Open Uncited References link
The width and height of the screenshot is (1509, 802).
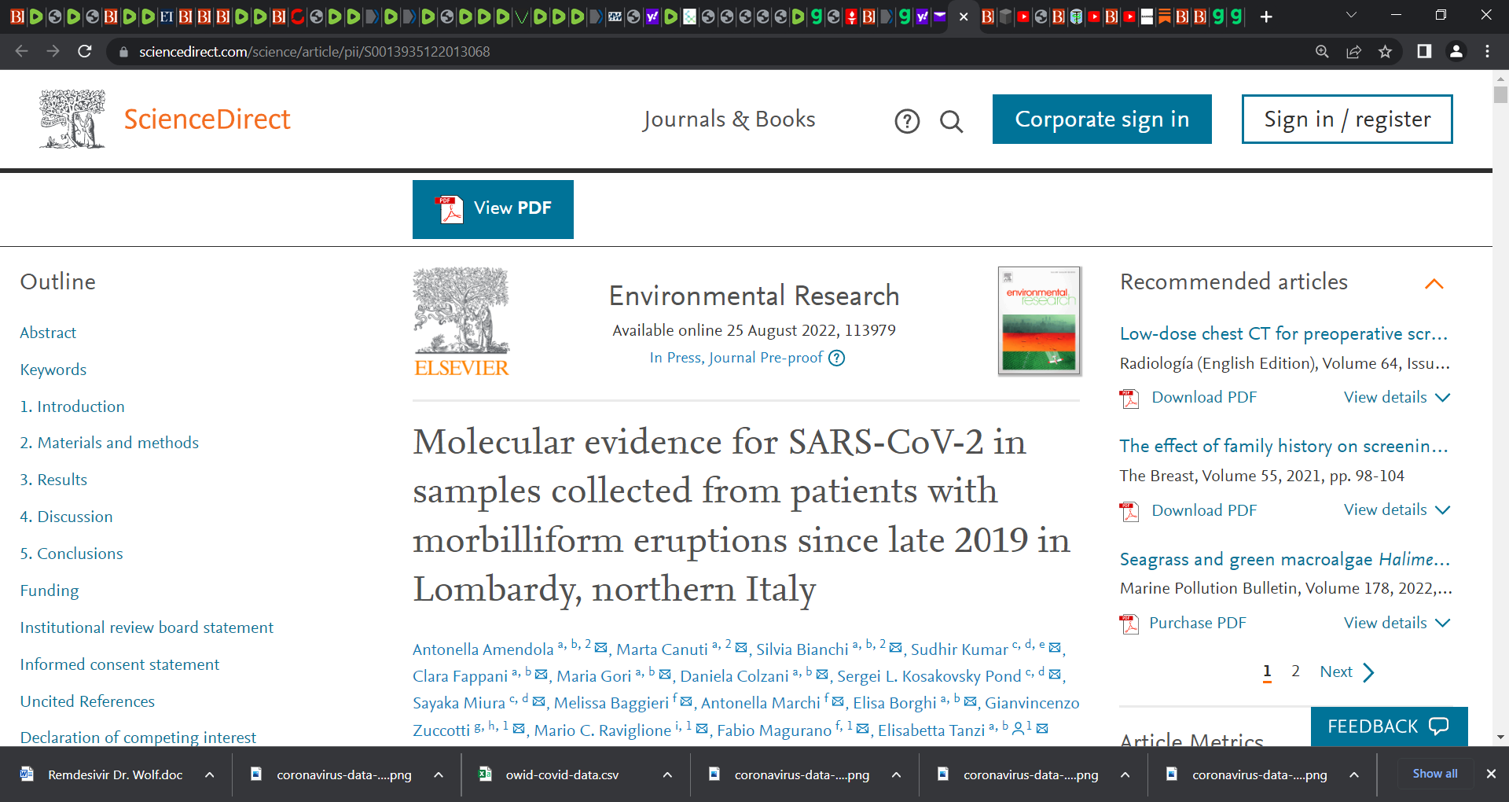(x=87, y=701)
